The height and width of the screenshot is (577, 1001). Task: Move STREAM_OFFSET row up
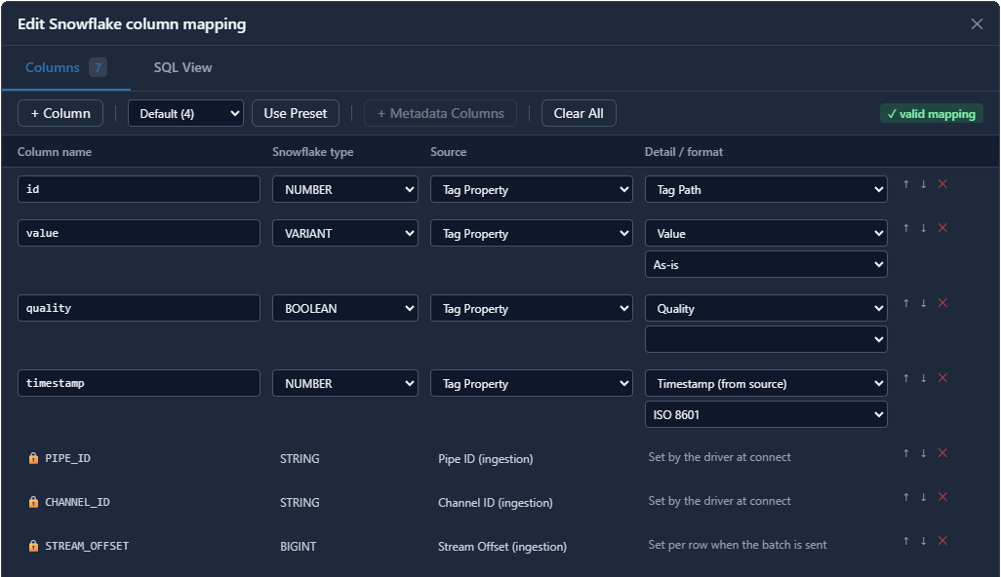click(906, 541)
